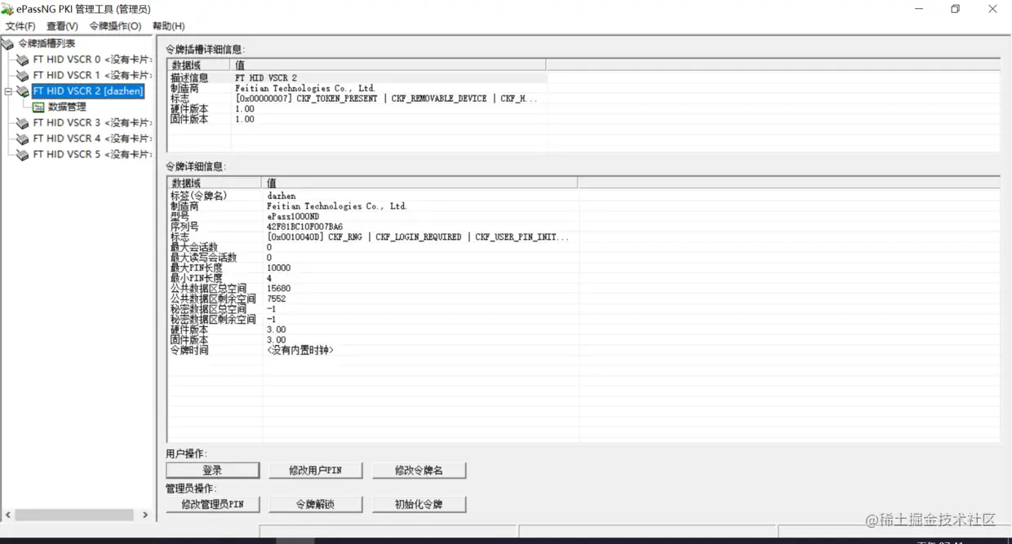Click the slot 标志 value starting [0x00000007]

click(386, 99)
